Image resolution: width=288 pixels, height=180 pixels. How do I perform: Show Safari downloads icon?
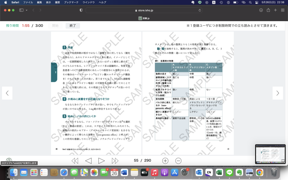pyautogui.click(x=261, y=10)
